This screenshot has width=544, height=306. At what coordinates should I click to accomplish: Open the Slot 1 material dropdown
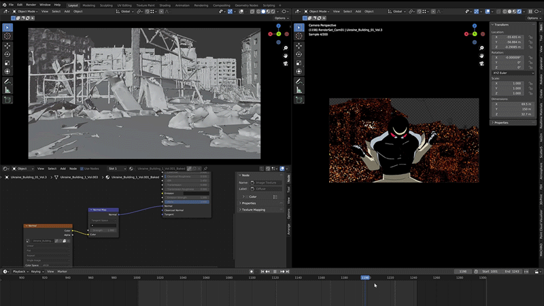pos(116,169)
